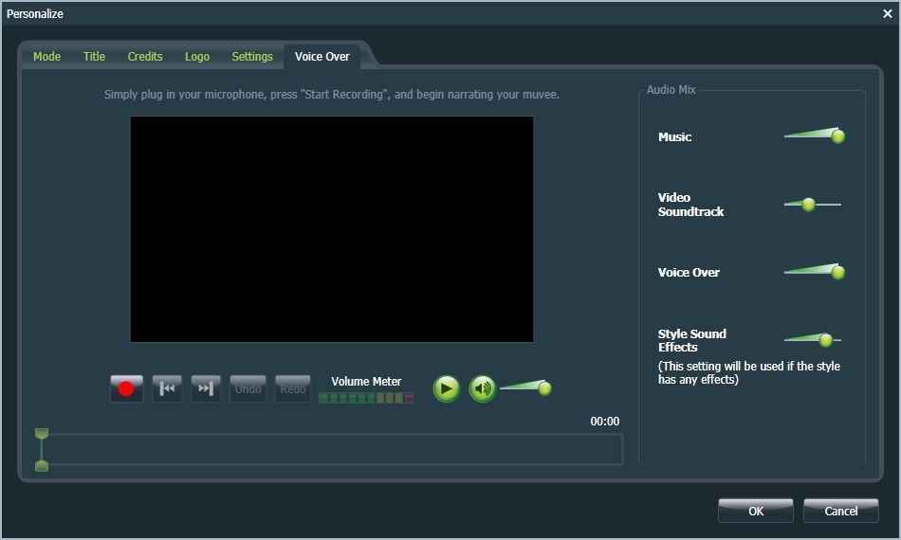The height and width of the screenshot is (540, 901).
Task: Open the Settings tab
Action: (252, 56)
